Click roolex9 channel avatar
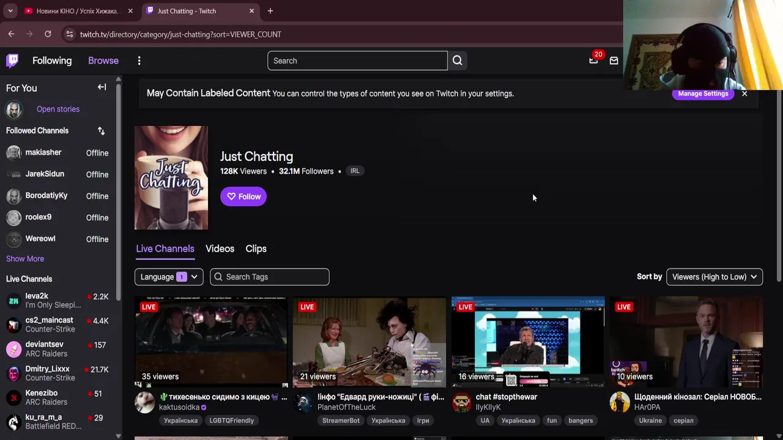Screen dimensions: 783x440 click(13, 217)
